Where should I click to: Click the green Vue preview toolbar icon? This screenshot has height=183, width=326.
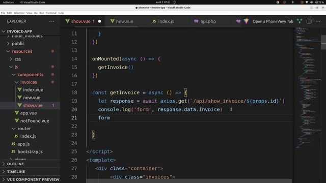(300, 21)
